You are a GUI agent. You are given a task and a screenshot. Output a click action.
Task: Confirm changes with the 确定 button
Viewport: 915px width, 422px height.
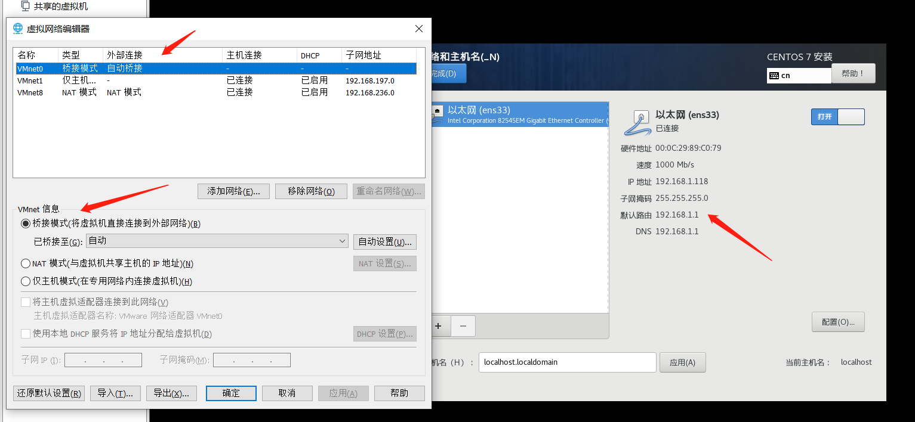pos(231,393)
